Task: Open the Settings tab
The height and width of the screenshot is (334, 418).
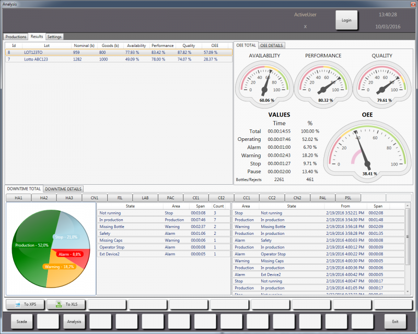Action: 54,37
